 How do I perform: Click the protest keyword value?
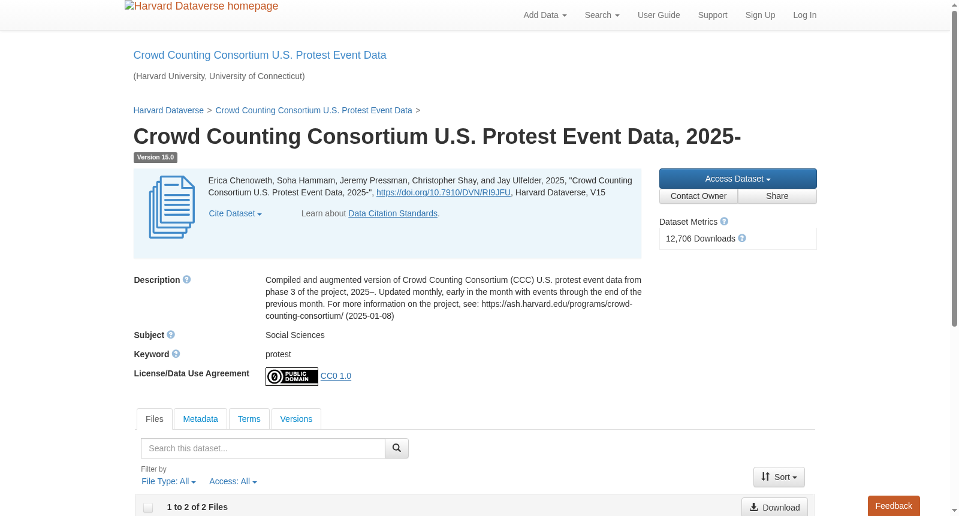point(278,354)
